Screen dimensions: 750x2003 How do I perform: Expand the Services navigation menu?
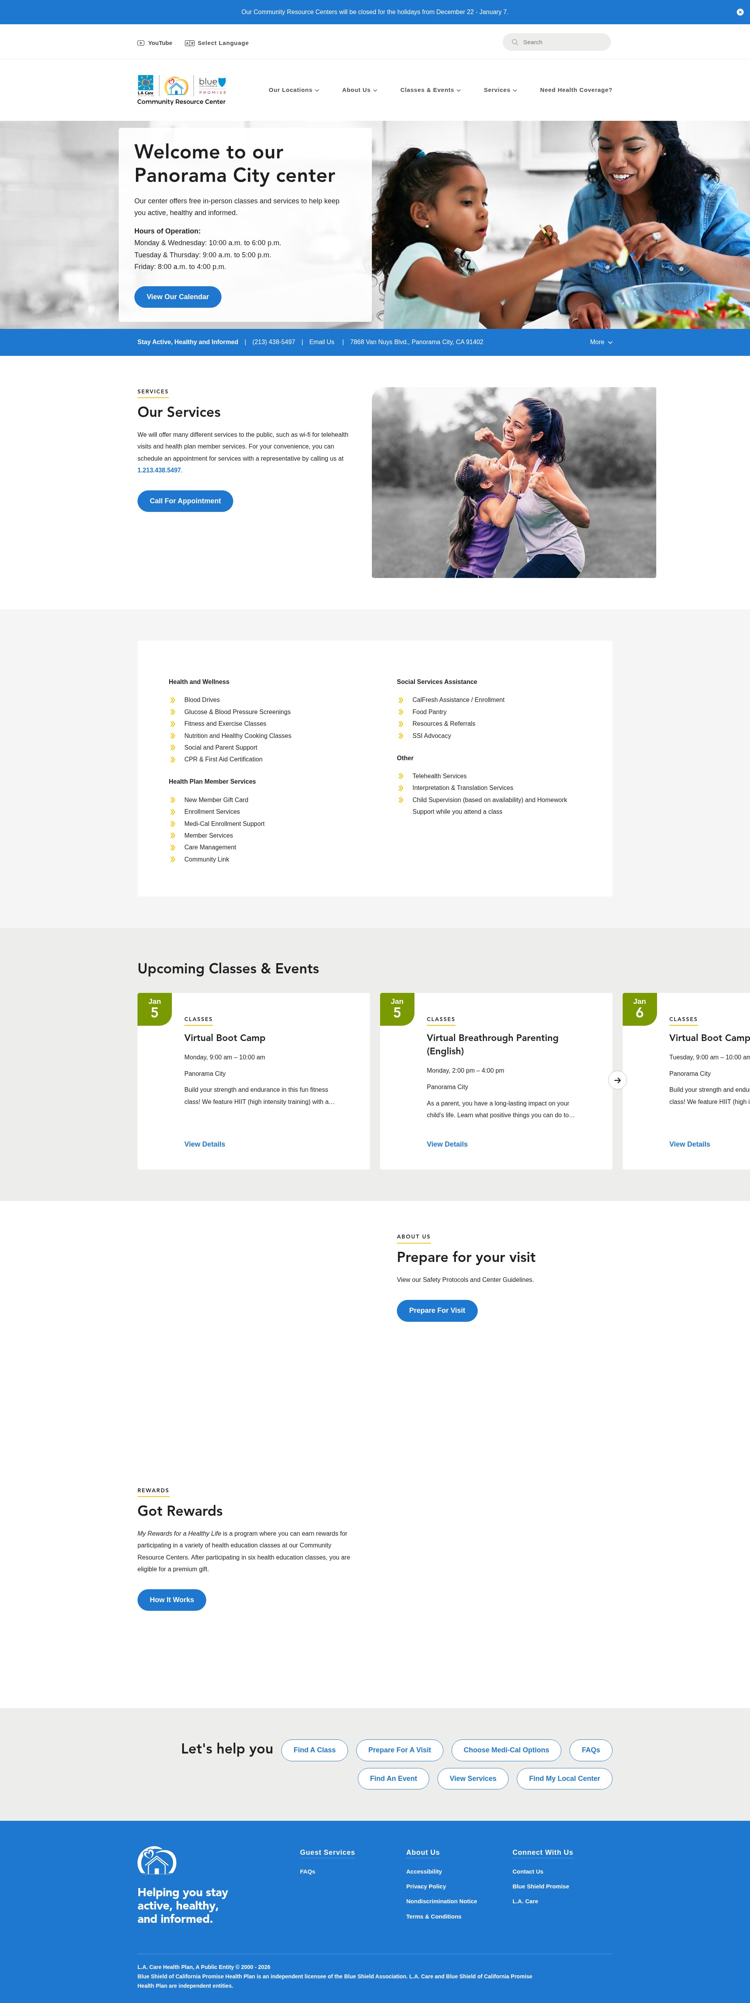[x=500, y=90]
